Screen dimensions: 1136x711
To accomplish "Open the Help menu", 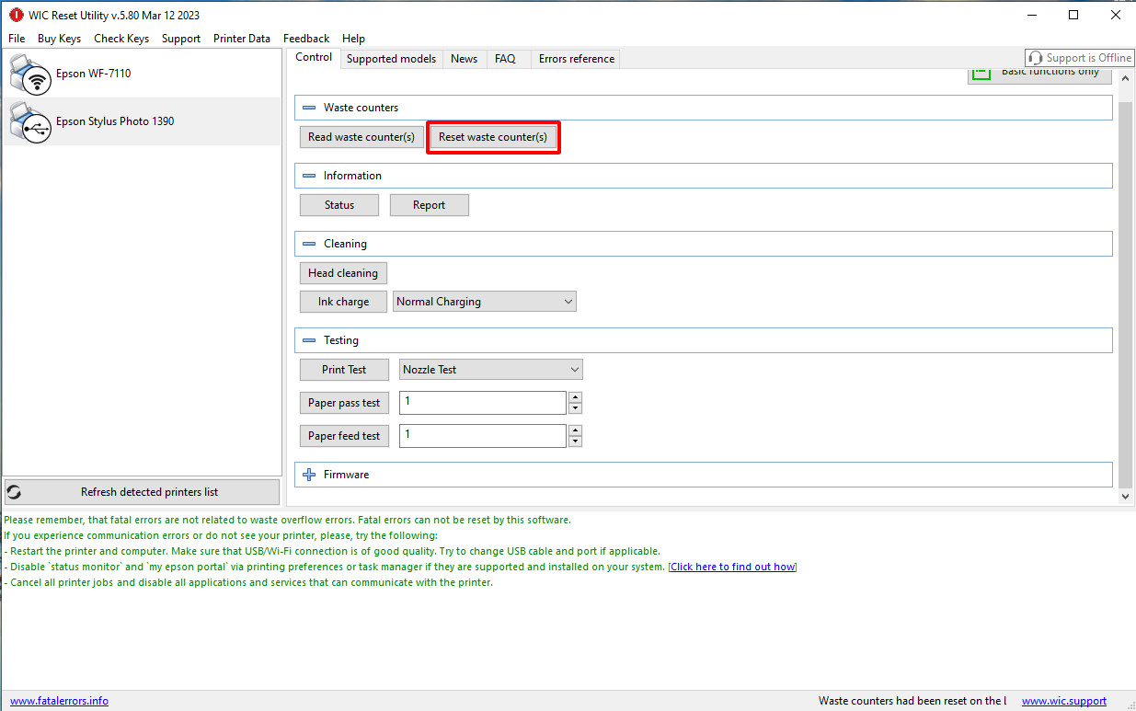I will pos(353,39).
